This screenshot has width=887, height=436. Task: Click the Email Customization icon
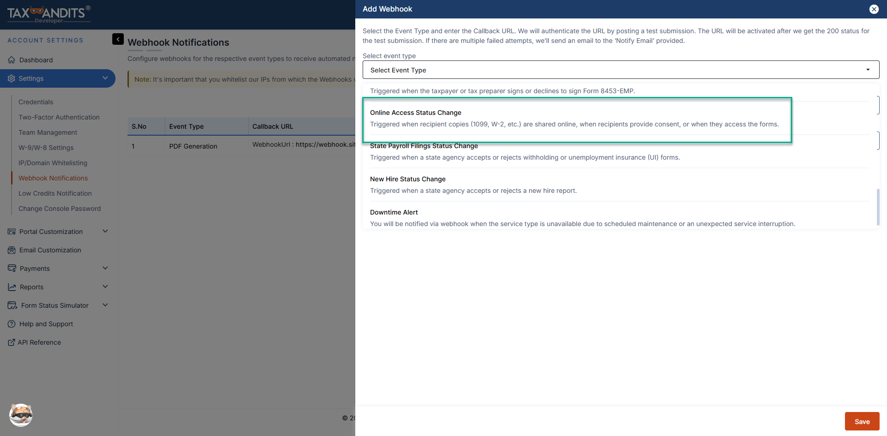[x=12, y=250]
